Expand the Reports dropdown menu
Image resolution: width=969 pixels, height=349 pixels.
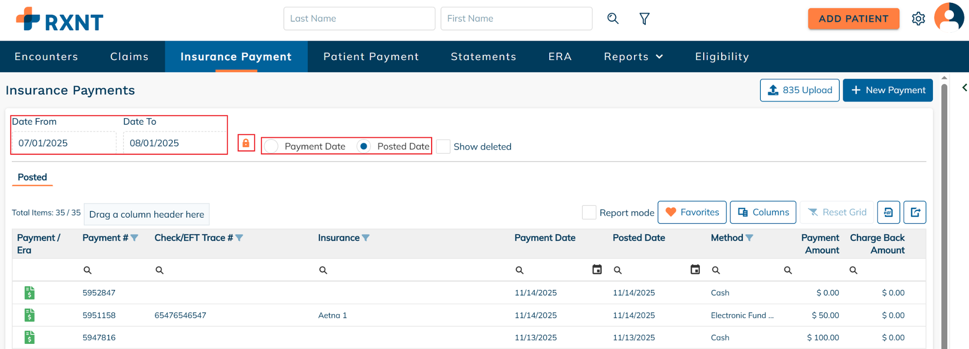[633, 57]
